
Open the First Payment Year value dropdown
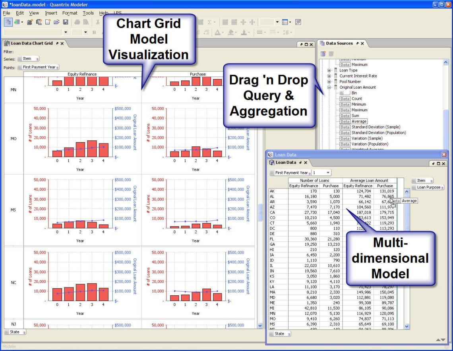pos(328,173)
